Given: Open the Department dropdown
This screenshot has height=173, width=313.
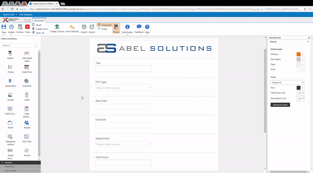Looking at the screenshot, I should 123,144.
